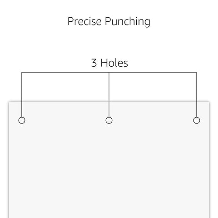Click the paper area between left and center holes
The width and height of the screenshot is (218, 218).
pos(65,120)
